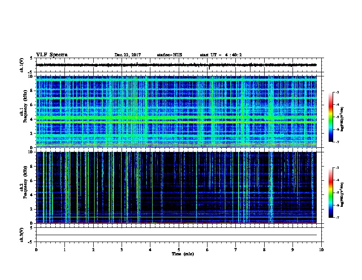Click the ch.1 spectrogram color scale bar
The image size is (362, 280).
tap(330, 117)
